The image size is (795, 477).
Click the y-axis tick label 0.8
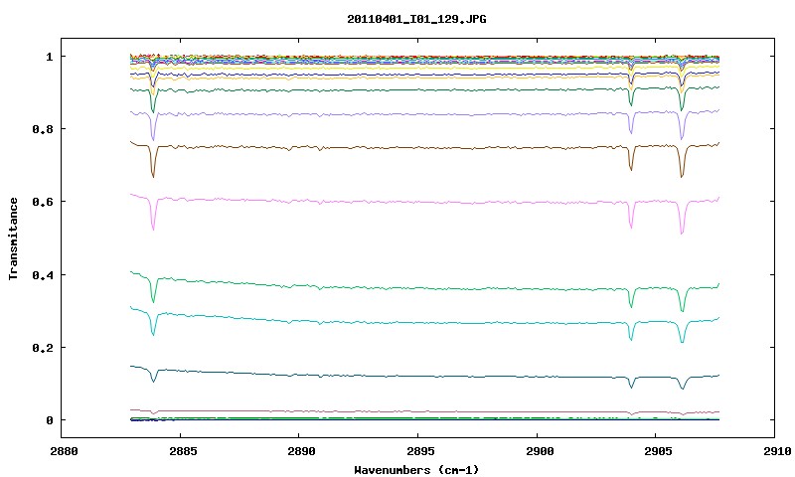point(43,129)
